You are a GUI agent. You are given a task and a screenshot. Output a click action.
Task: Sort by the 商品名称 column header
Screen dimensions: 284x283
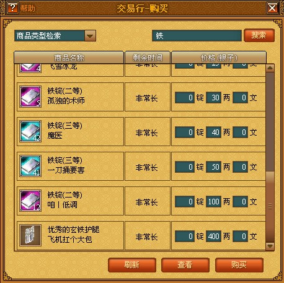69,58
